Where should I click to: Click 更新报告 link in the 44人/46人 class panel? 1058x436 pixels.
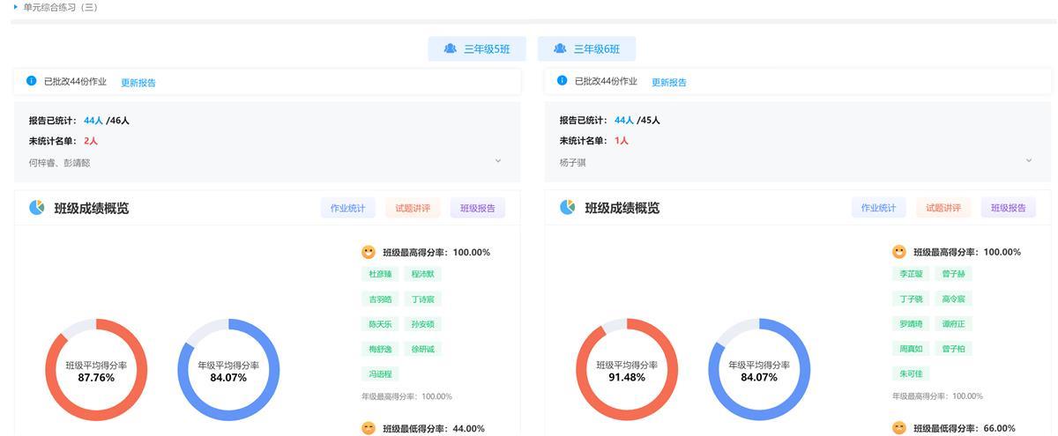tap(138, 83)
